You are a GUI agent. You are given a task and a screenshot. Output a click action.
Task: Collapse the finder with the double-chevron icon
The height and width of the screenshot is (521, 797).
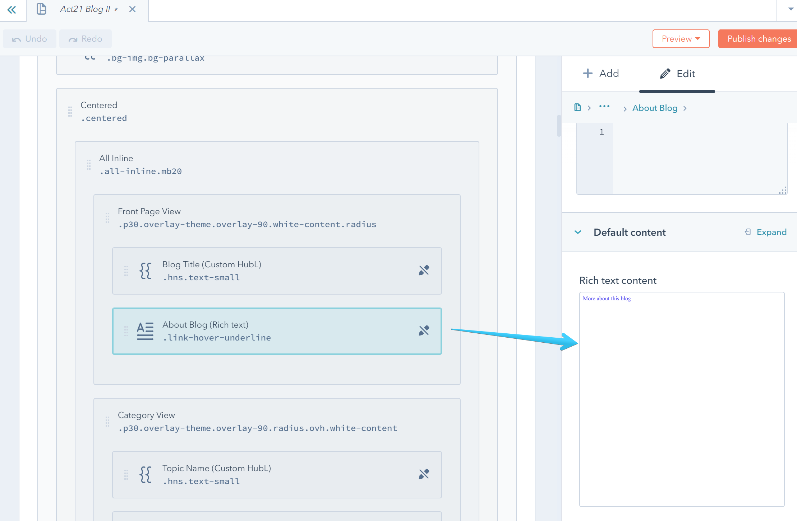point(12,10)
